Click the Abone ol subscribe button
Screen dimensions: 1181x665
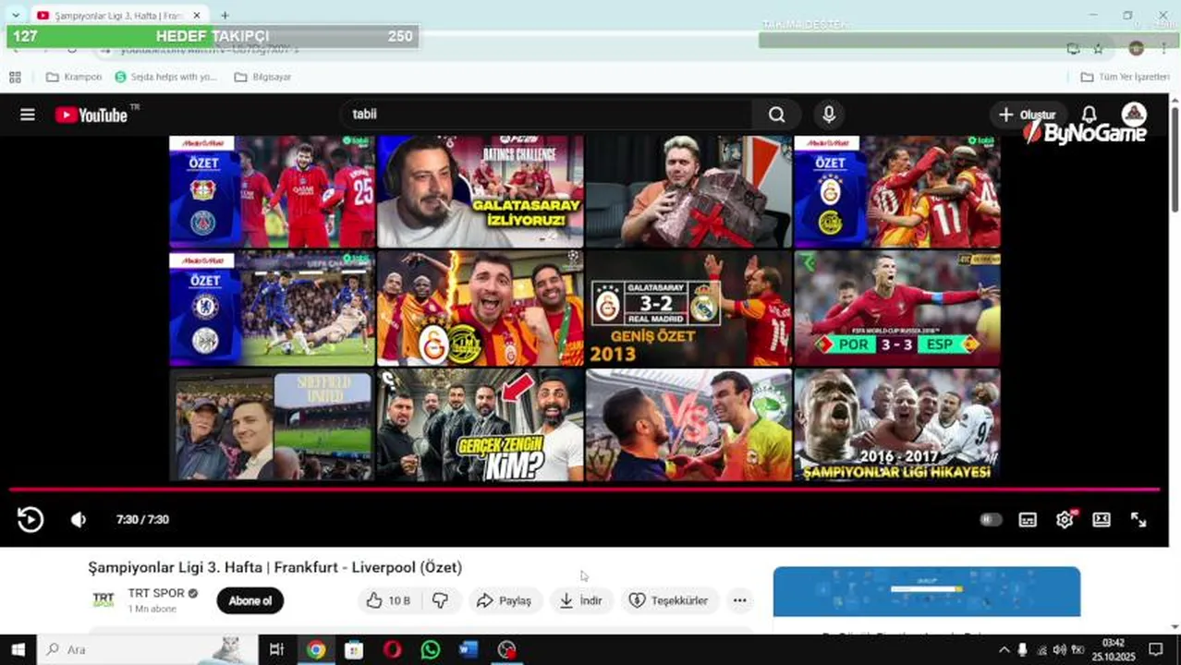[250, 600]
